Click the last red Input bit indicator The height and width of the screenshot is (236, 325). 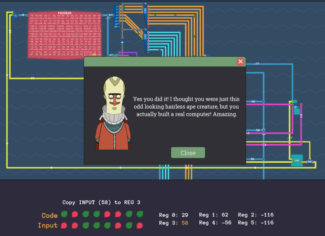[x=140, y=226]
